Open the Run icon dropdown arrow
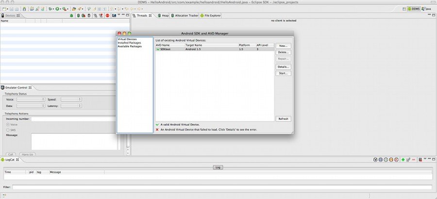 pos(61,9)
